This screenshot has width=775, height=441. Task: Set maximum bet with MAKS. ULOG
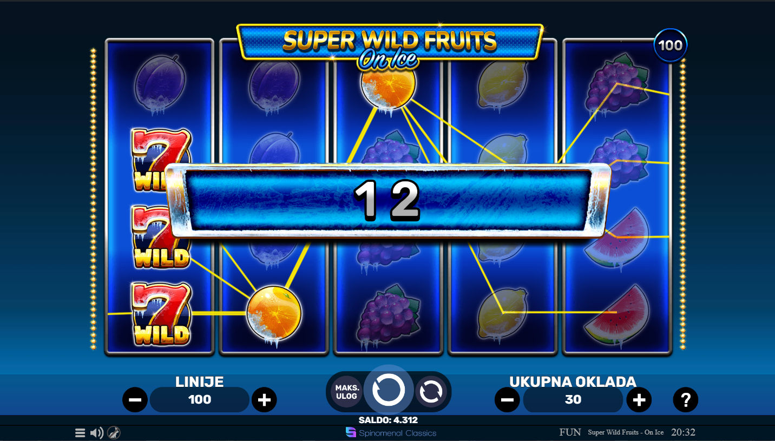[346, 392]
